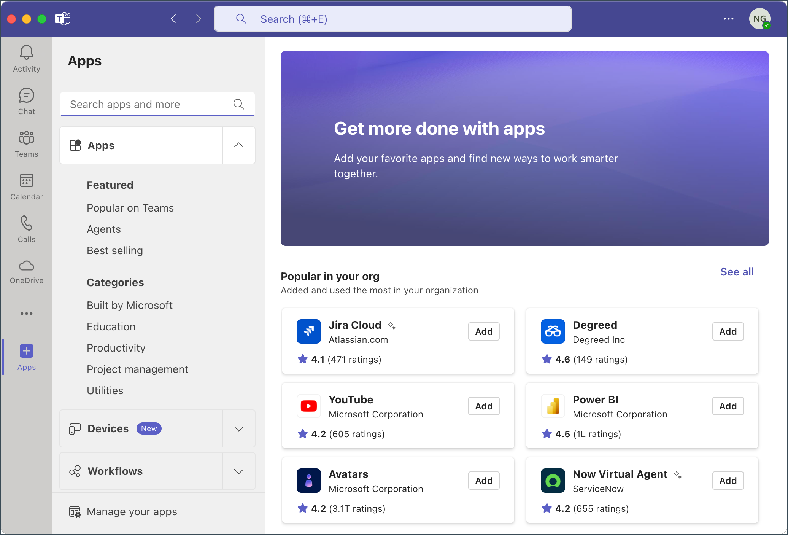Image resolution: width=788 pixels, height=535 pixels.
Task: Open the NG profile avatar
Action: pyautogui.click(x=759, y=19)
